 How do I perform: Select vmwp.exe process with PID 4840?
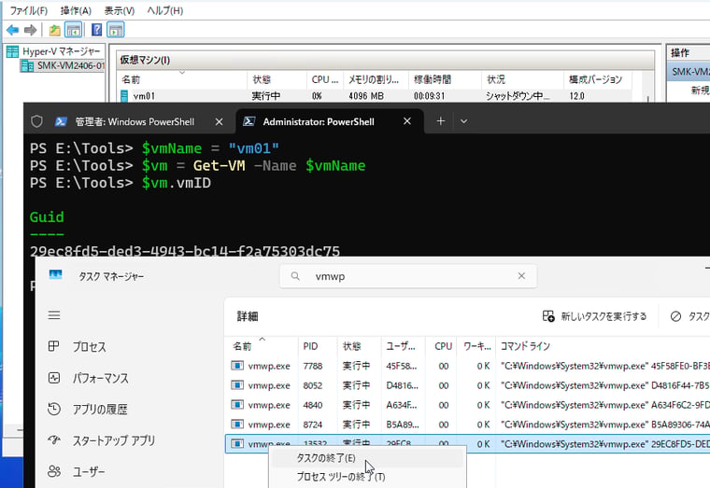(x=468, y=405)
